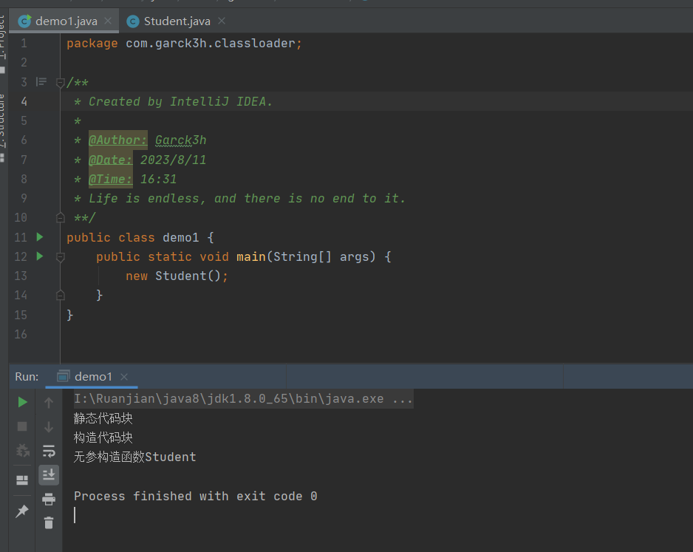This screenshot has width=693, height=552.
Task: Click the 构造代码块 console output line
Action: pyautogui.click(x=103, y=437)
